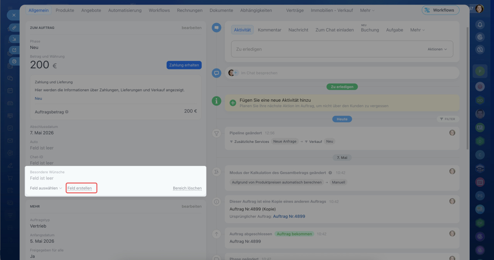Switch to the Angebote tab

click(91, 10)
